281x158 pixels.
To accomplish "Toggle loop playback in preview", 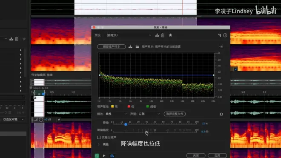I will 112,156.
